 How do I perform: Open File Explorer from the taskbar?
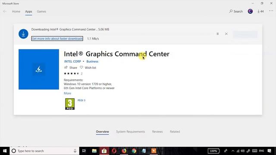coord(94,151)
